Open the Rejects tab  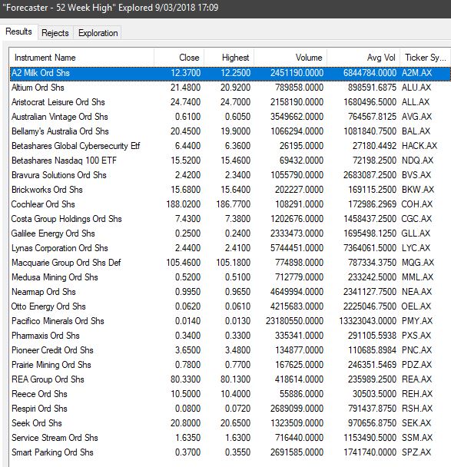click(55, 33)
